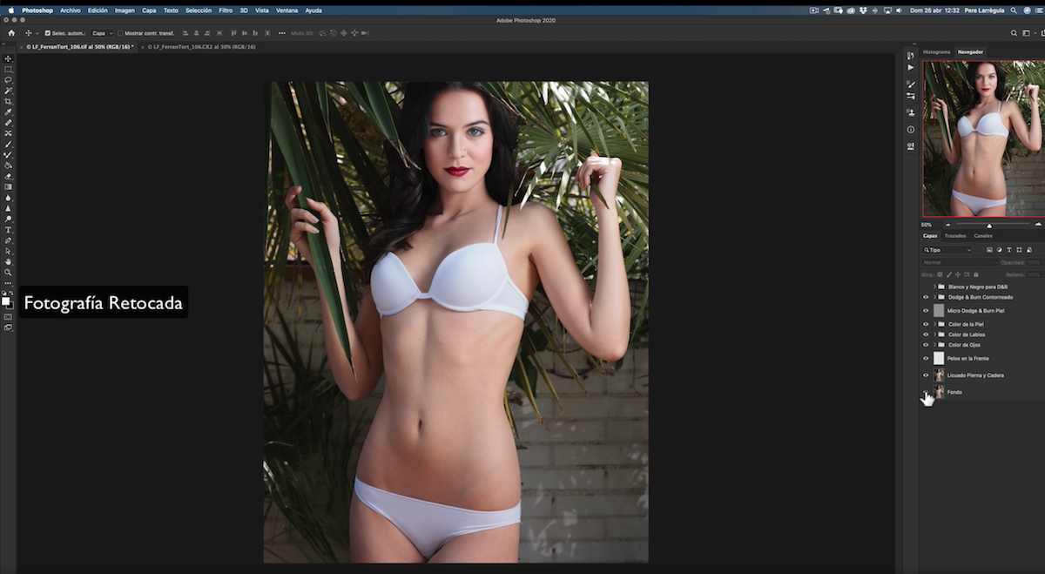Choose the Hand tool
Viewport: 1045px width, 574px height.
point(9,261)
